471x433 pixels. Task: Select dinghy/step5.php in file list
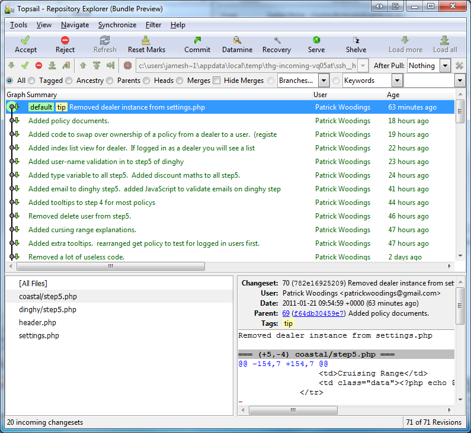coord(47,309)
